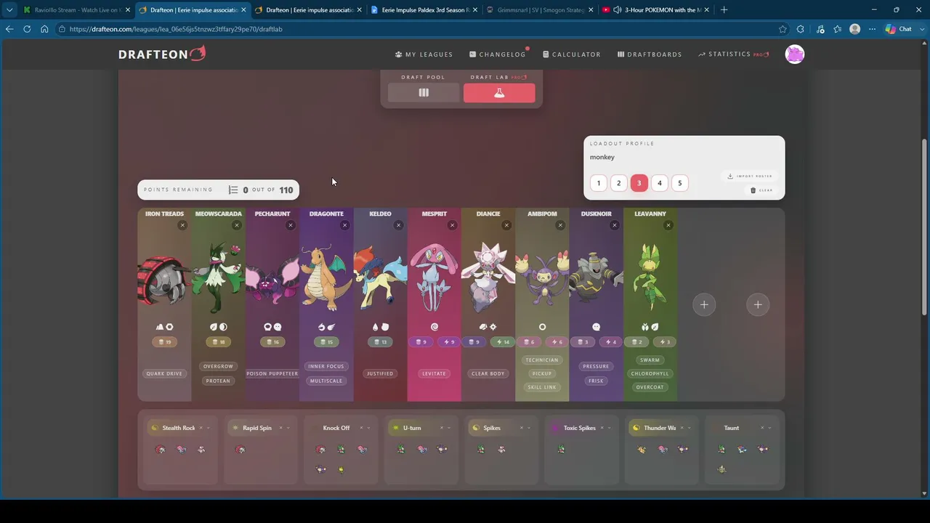The image size is (930, 523).
Task: Remove Pecharunt from the roster
Action: (x=290, y=225)
